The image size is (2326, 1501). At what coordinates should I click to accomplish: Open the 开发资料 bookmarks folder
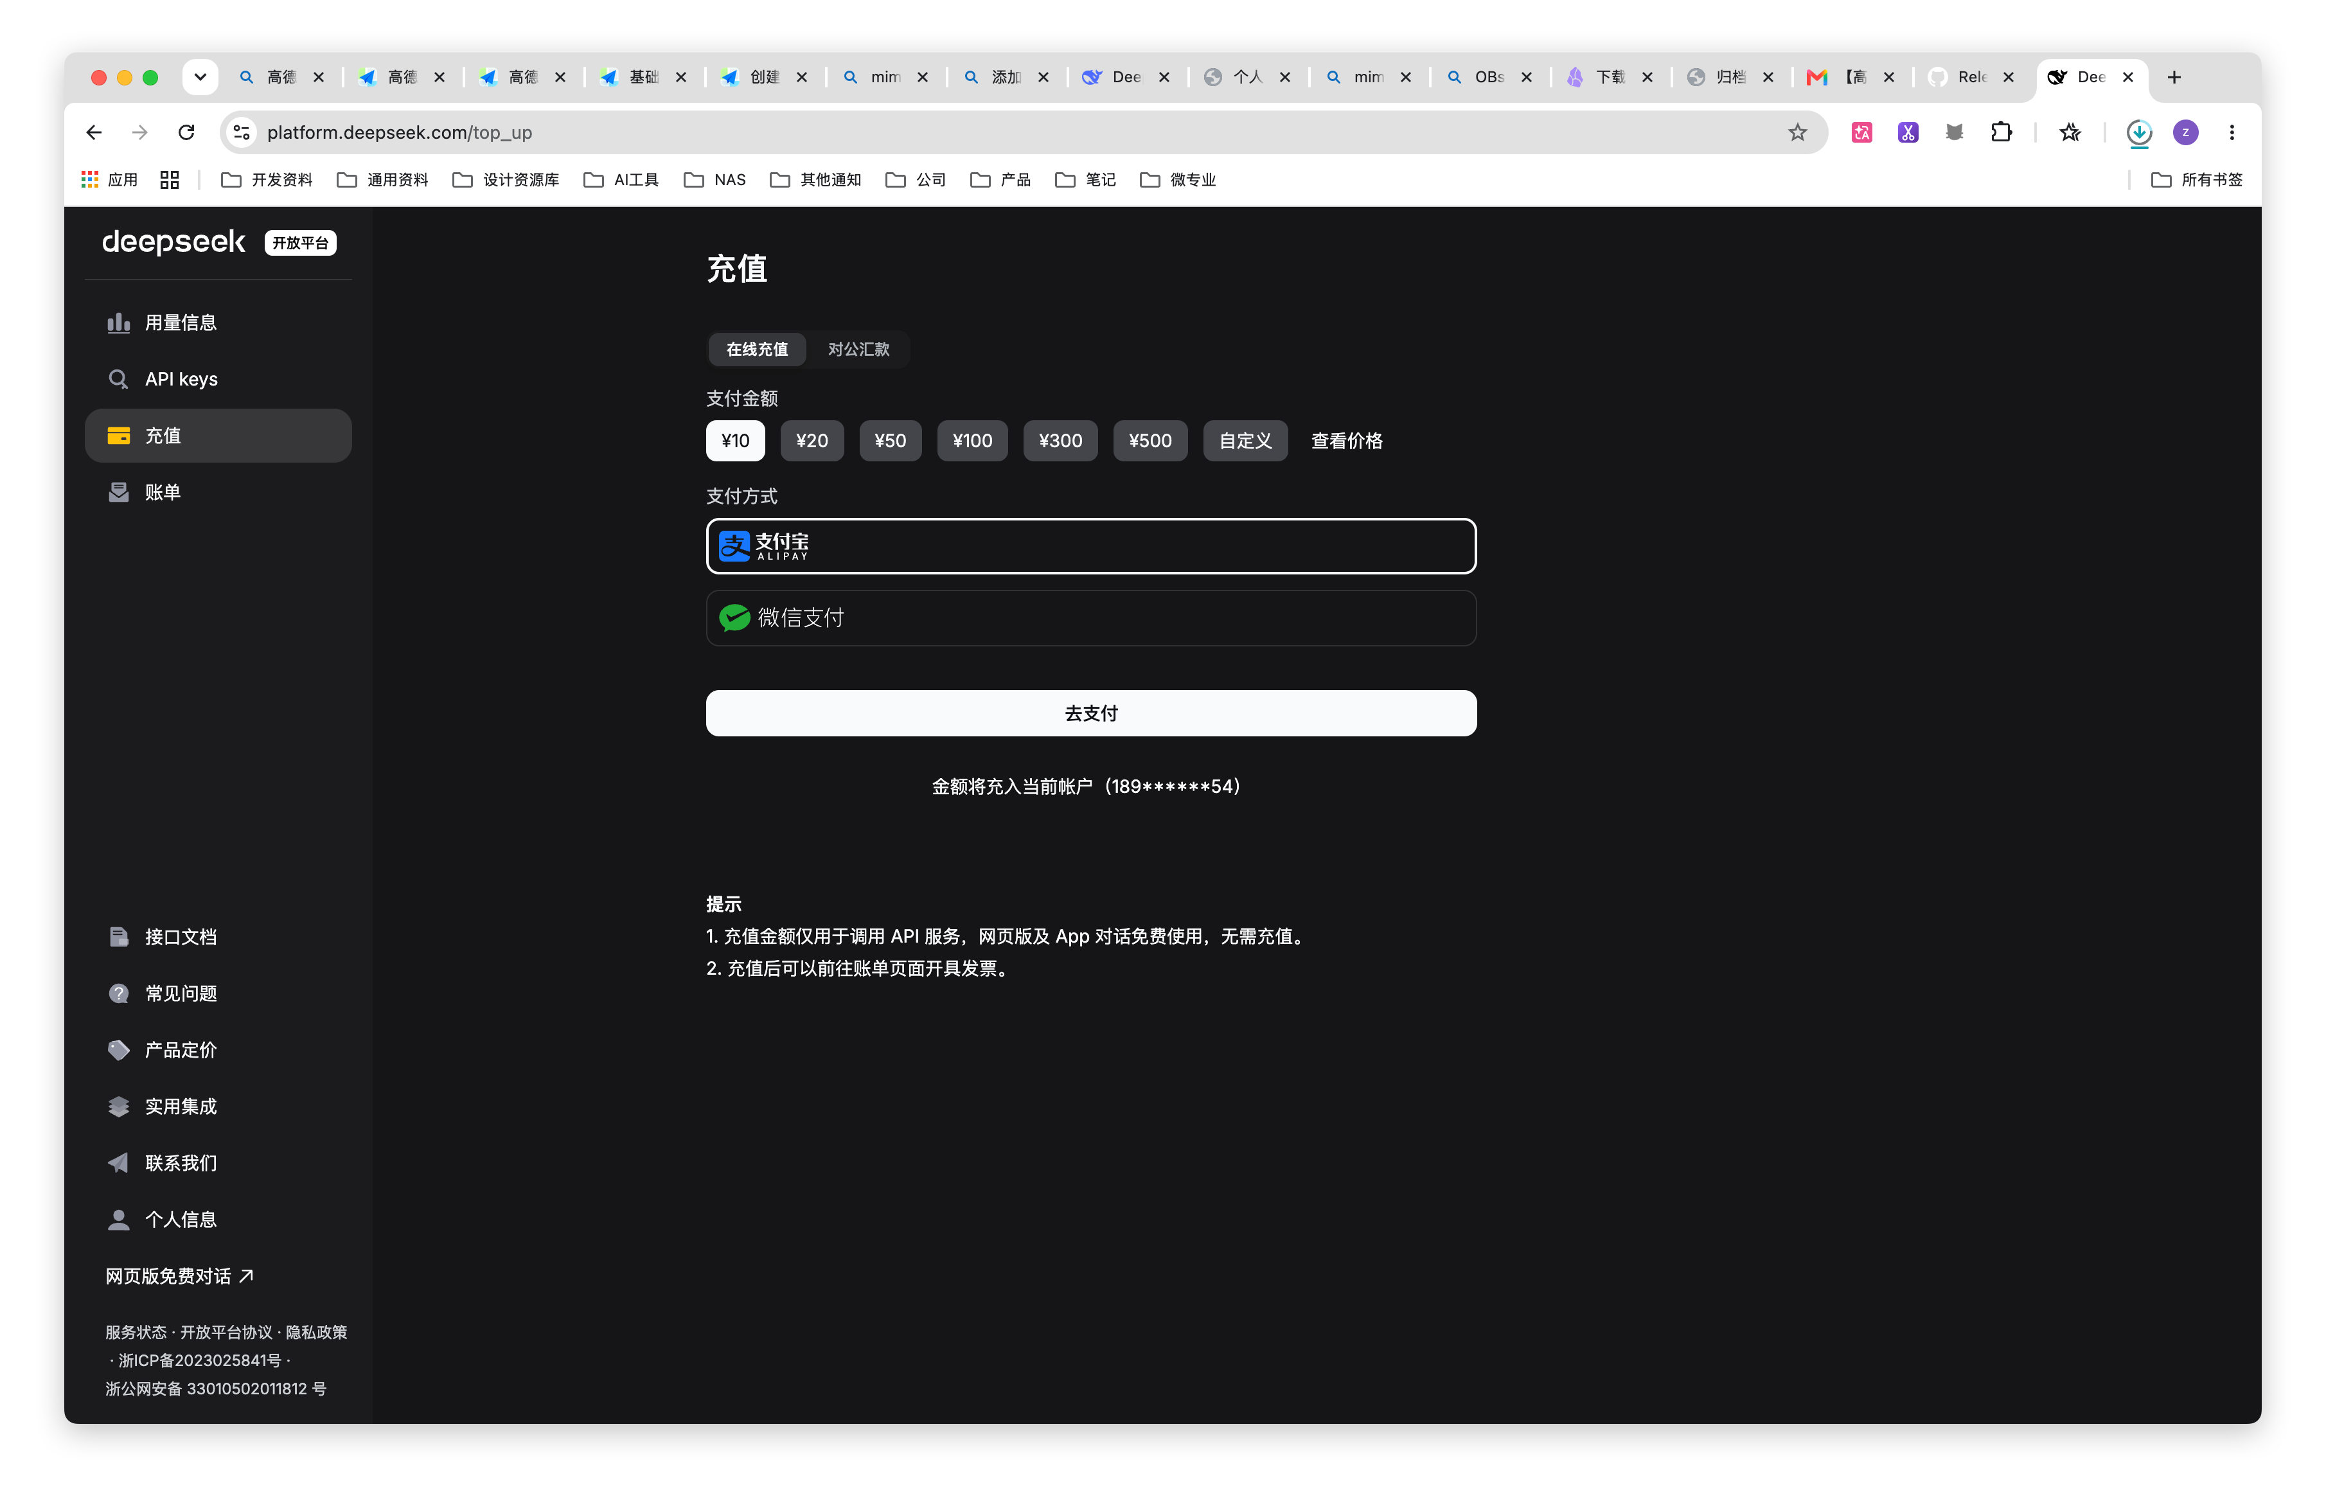pos(267,181)
